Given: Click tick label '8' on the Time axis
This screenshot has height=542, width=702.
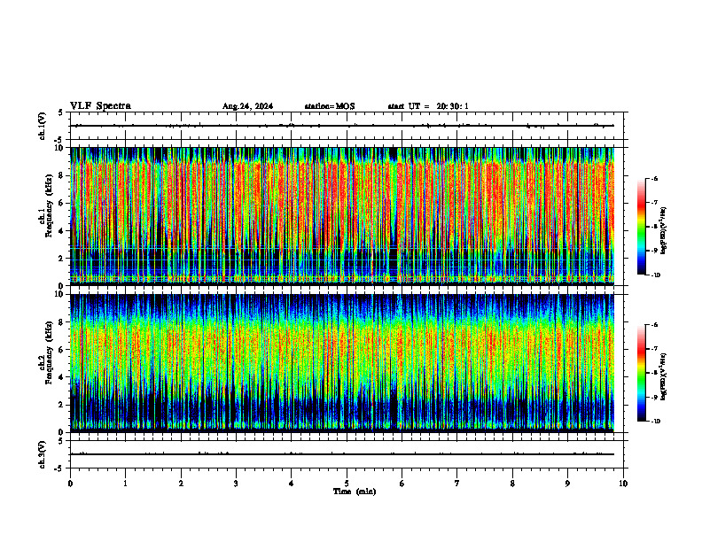Looking at the screenshot, I should pyautogui.click(x=512, y=484).
